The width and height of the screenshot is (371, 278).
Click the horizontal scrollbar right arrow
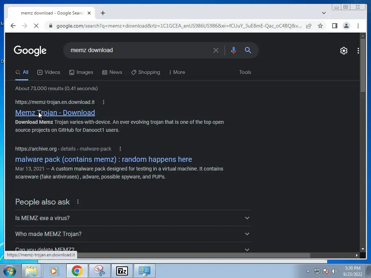[x=357, y=255]
